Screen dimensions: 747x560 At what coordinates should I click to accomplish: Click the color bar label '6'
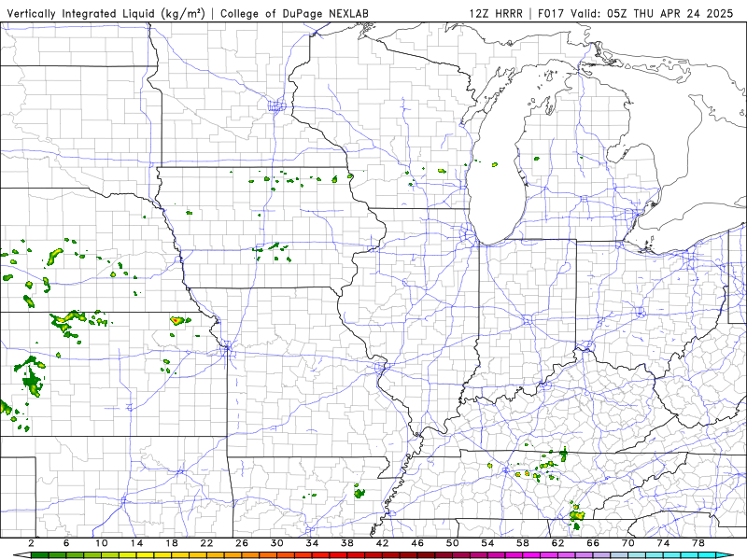pos(66,543)
